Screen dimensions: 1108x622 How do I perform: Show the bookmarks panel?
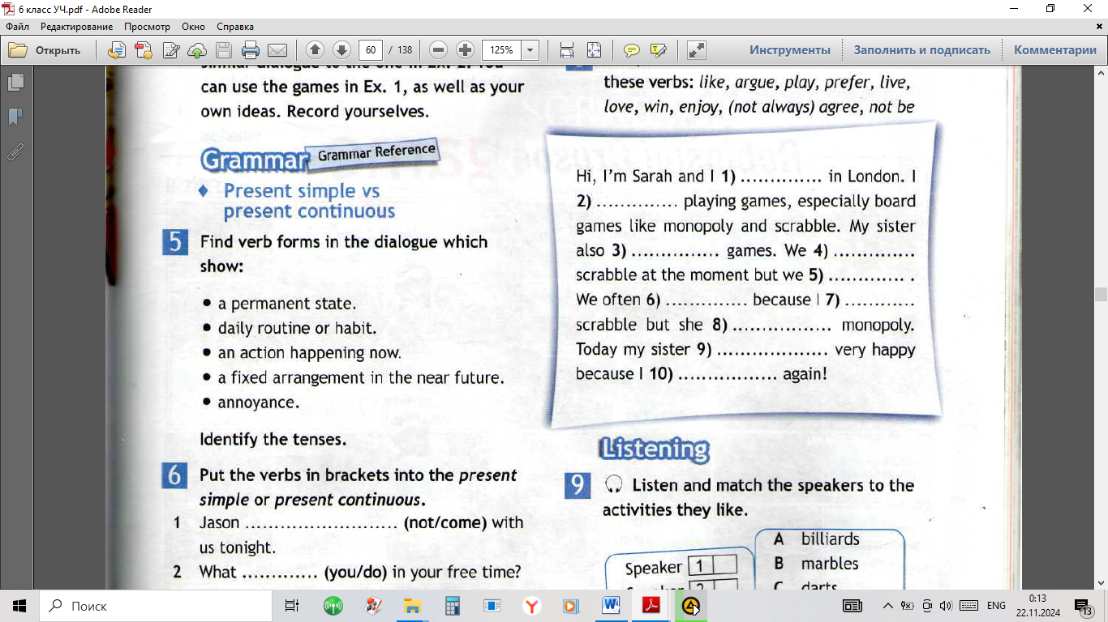15,117
